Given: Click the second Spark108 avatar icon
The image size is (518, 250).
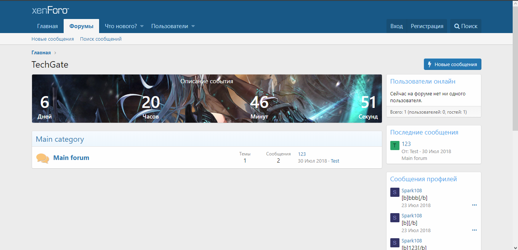Looking at the screenshot, I should (395, 217).
